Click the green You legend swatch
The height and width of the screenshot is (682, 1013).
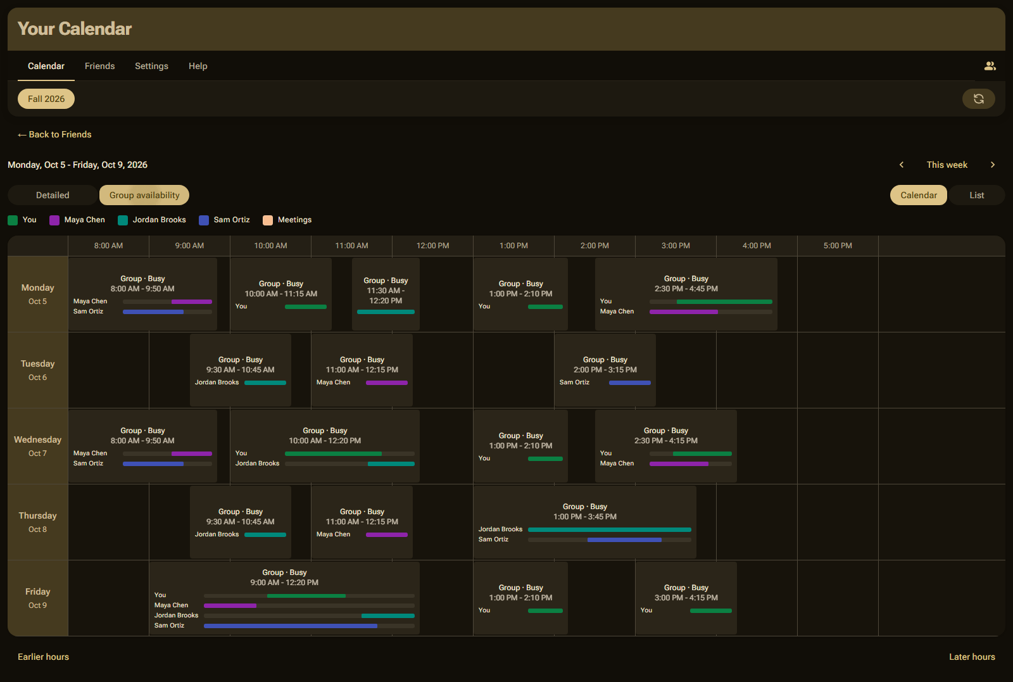pos(13,220)
